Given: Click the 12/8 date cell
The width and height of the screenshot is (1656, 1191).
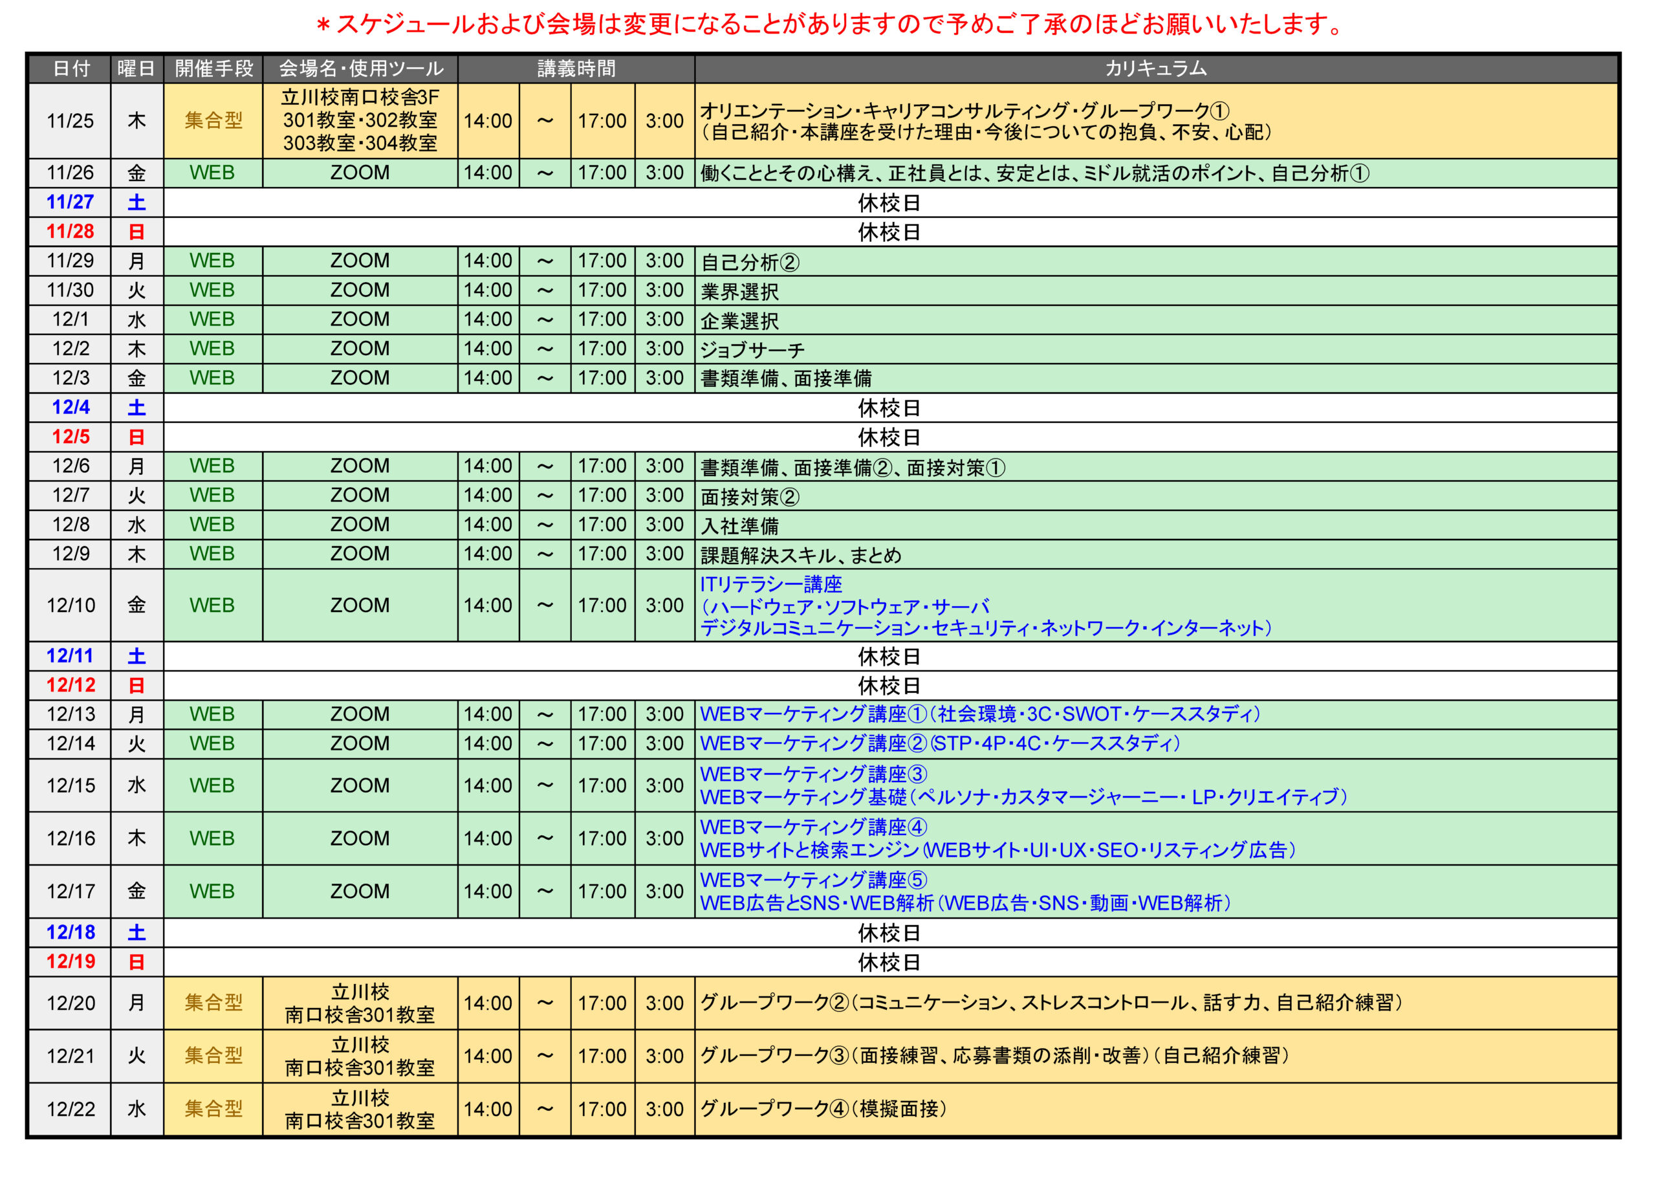Looking at the screenshot, I should tap(70, 525).
